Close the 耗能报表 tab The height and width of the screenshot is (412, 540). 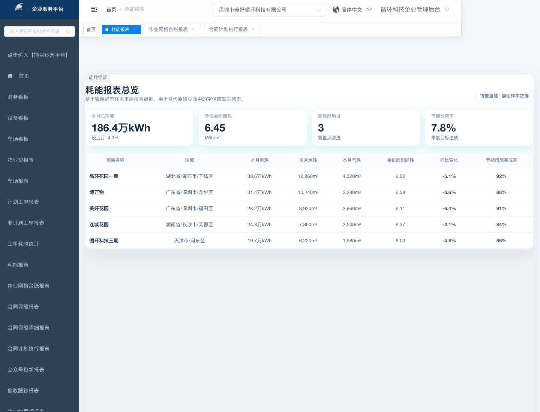pyautogui.click(x=135, y=30)
